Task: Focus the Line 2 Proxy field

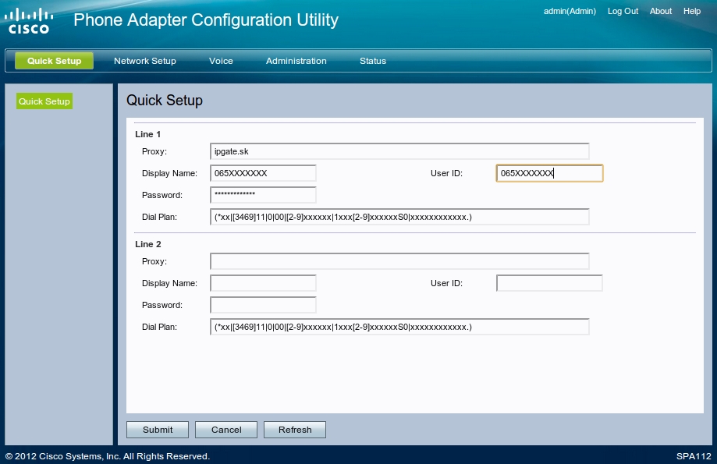Action: [399, 261]
